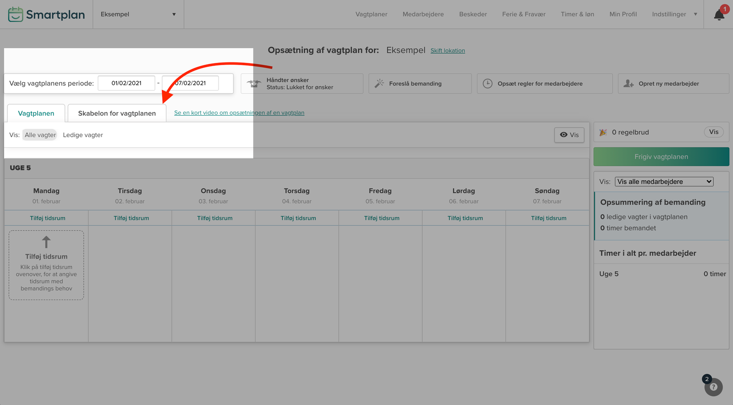Click the upward arrow in Tilføj tidsrum box

point(46,242)
